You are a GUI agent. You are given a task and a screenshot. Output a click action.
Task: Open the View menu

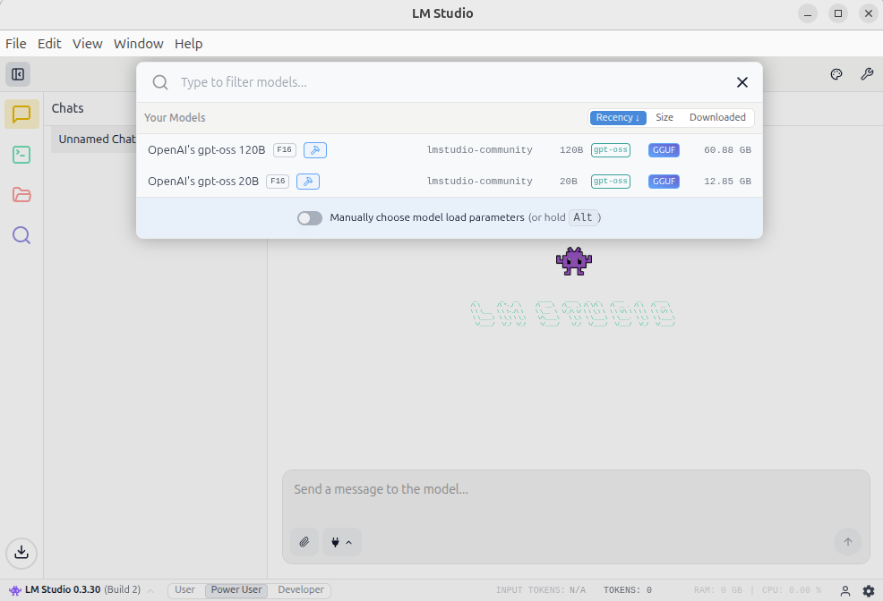pos(88,44)
